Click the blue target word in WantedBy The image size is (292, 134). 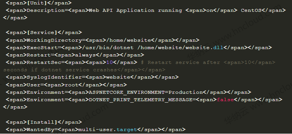tap(127, 130)
